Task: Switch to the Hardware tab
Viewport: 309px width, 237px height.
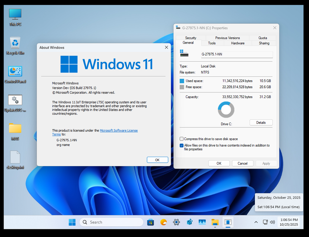Action: [x=238, y=43]
